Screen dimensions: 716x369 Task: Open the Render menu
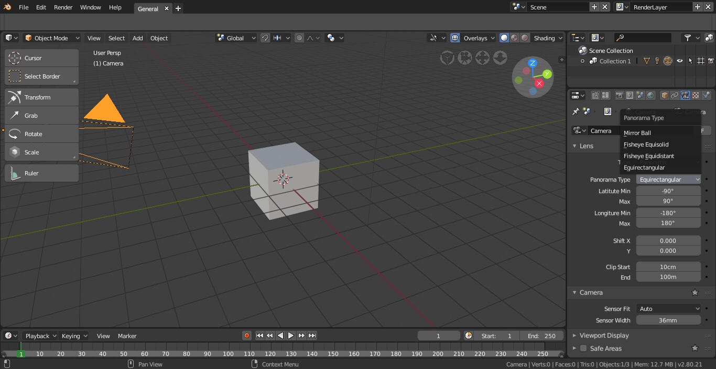pos(63,7)
